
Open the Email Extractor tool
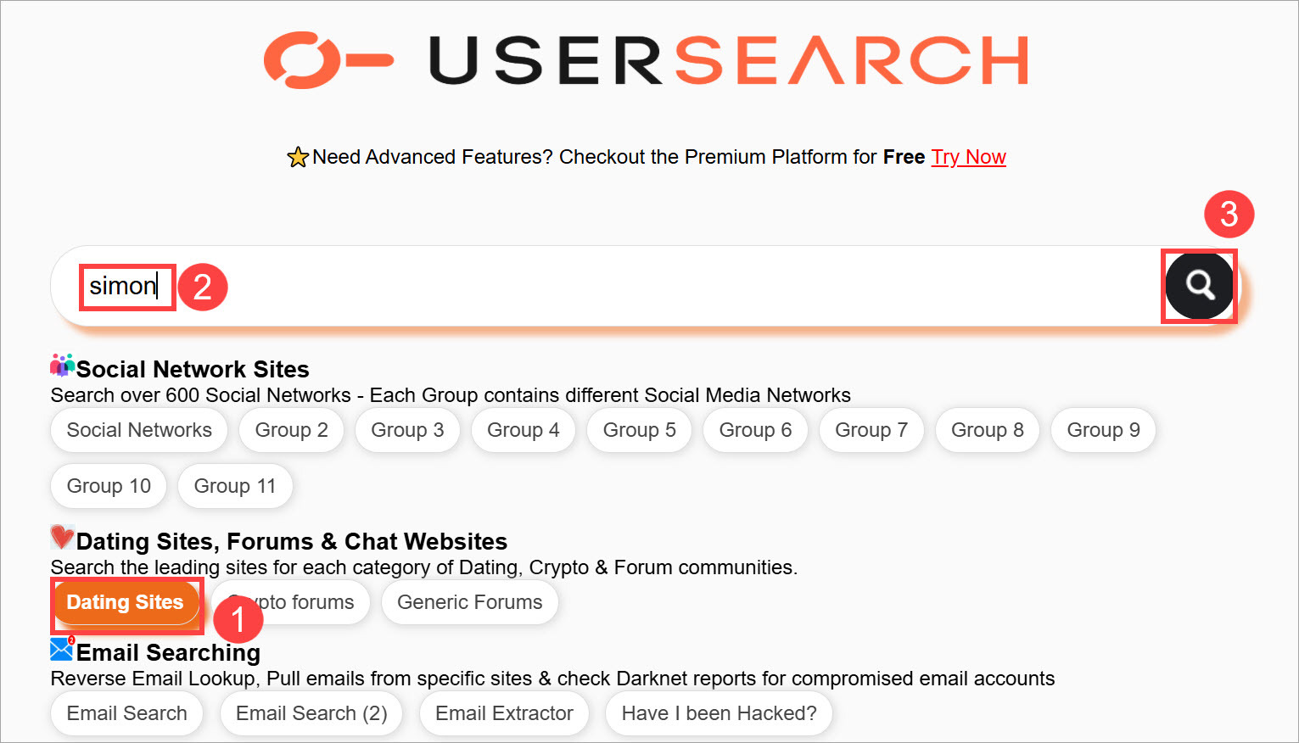[504, 713]
